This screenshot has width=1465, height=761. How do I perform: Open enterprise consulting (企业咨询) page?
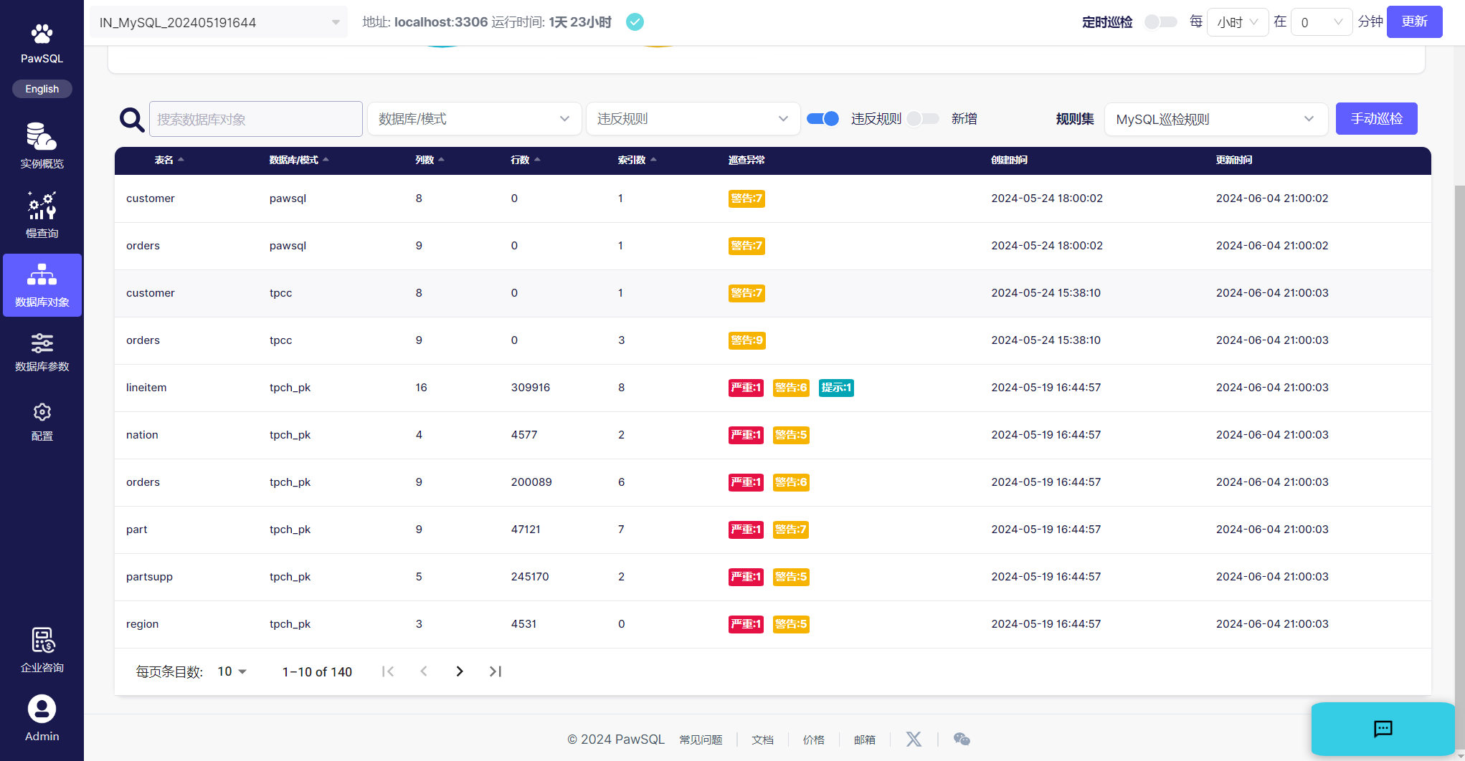pos(42,650)
